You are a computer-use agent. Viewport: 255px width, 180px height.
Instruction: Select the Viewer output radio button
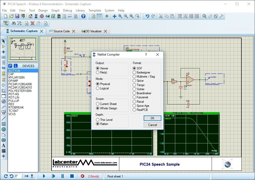(x=97, y=68)
